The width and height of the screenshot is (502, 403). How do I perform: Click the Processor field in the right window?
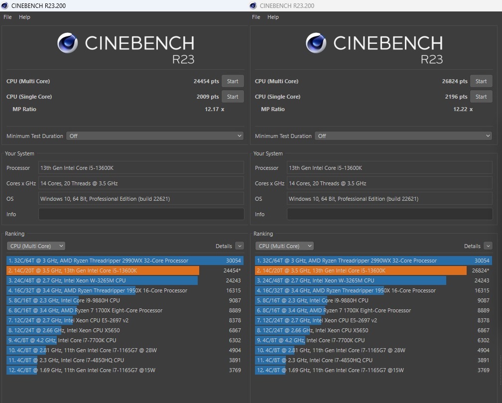coord(389,168)
